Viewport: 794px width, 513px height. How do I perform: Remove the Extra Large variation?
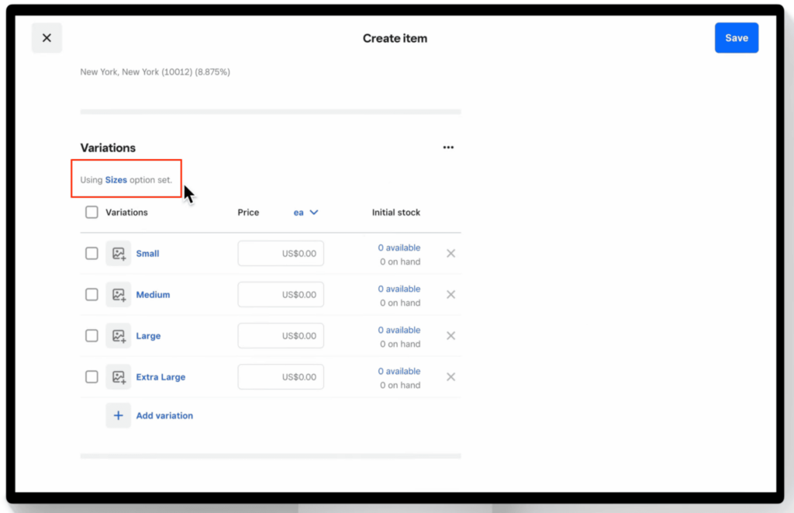451,376
